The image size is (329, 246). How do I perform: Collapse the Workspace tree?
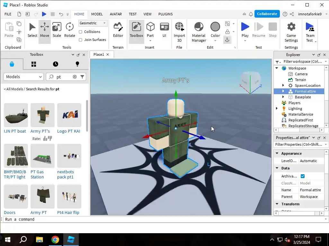click(x=277, y=68)
